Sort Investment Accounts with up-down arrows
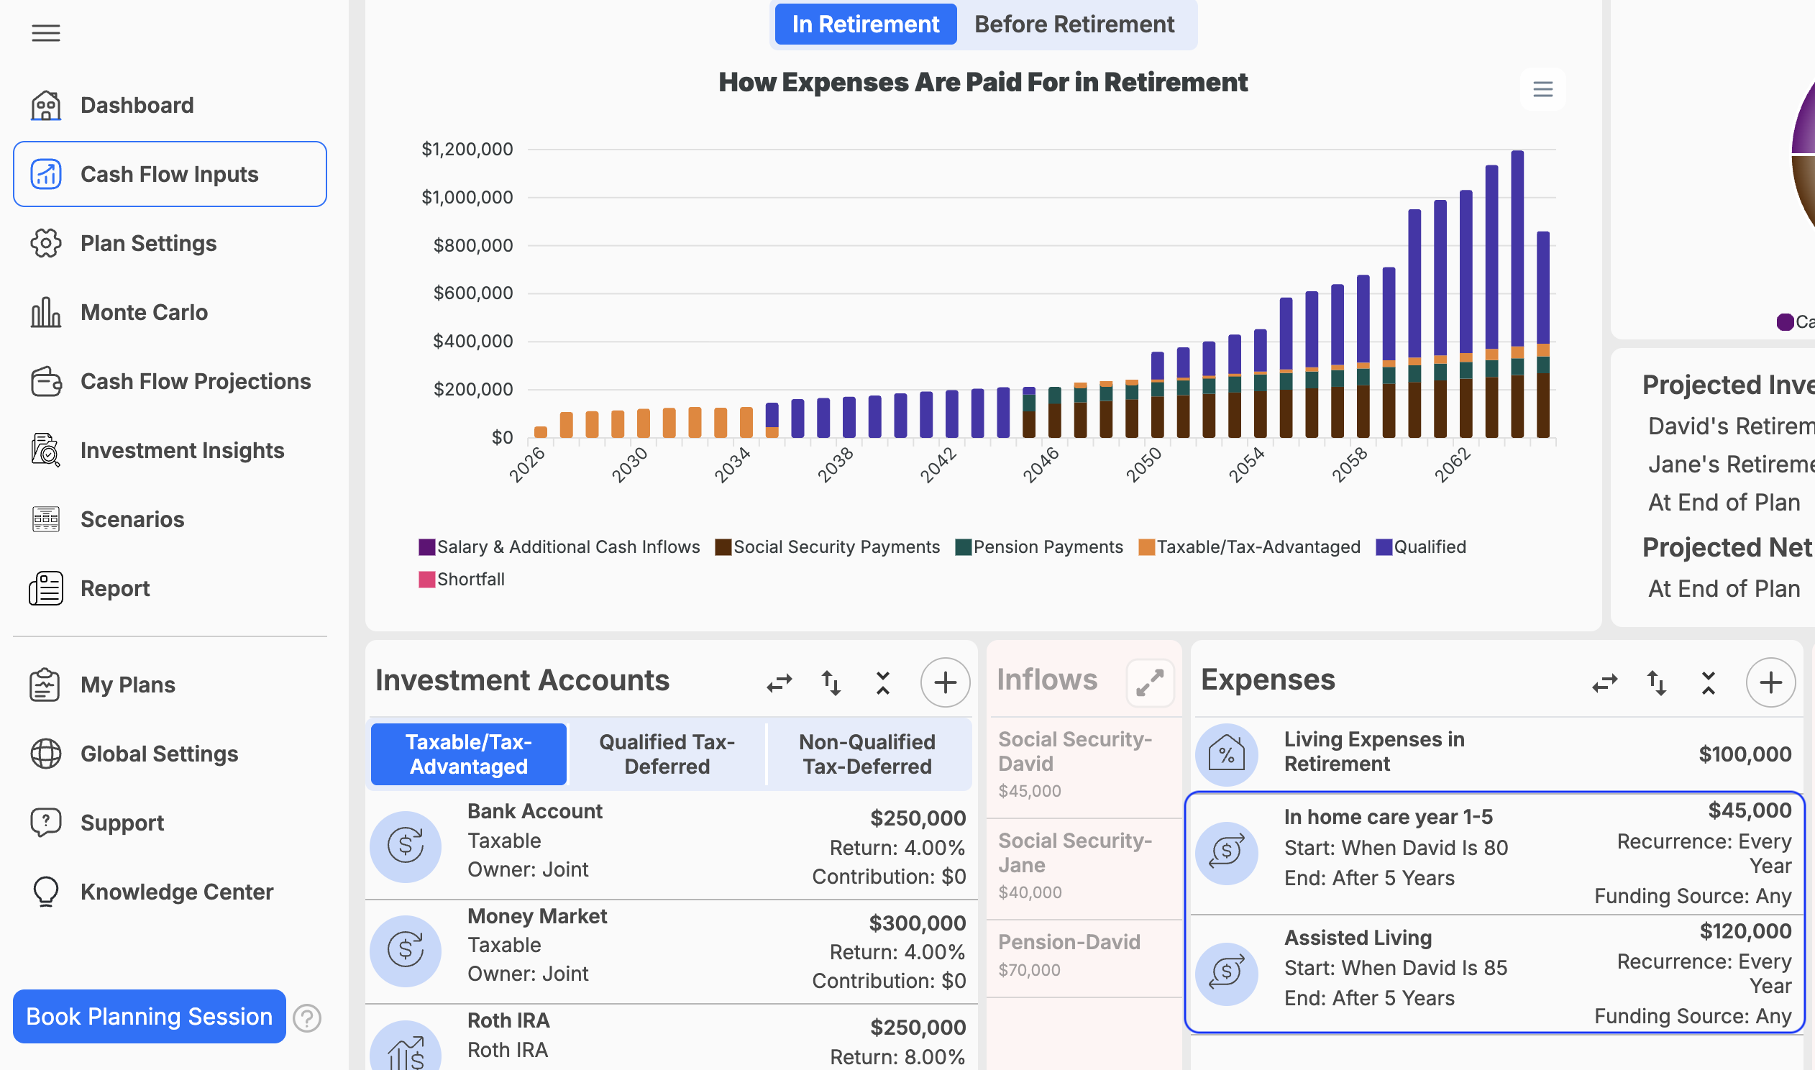This screenshot has width=1815, height=1070. 831,682
